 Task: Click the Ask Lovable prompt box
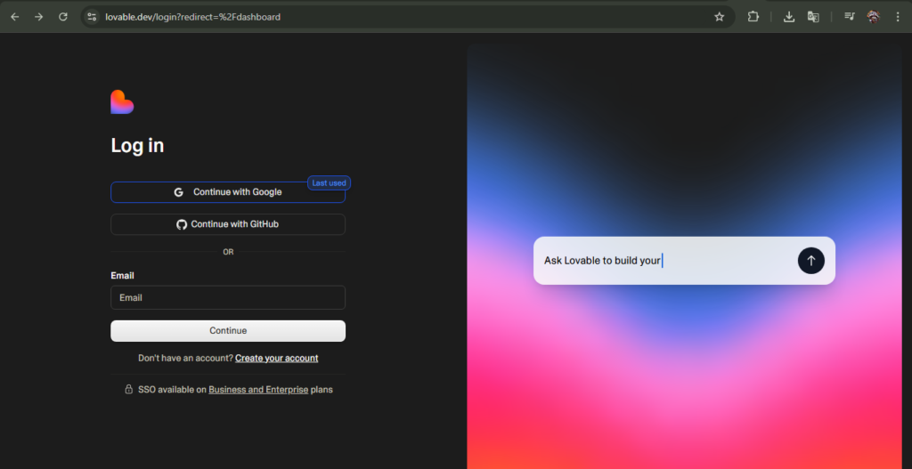pos(684,261)
